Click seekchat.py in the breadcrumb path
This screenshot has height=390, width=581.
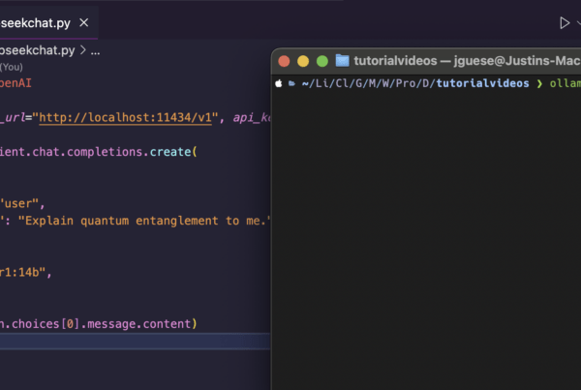37,50
